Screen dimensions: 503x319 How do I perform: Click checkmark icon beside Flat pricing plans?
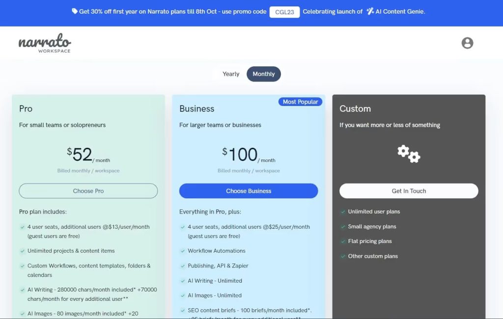343,241
